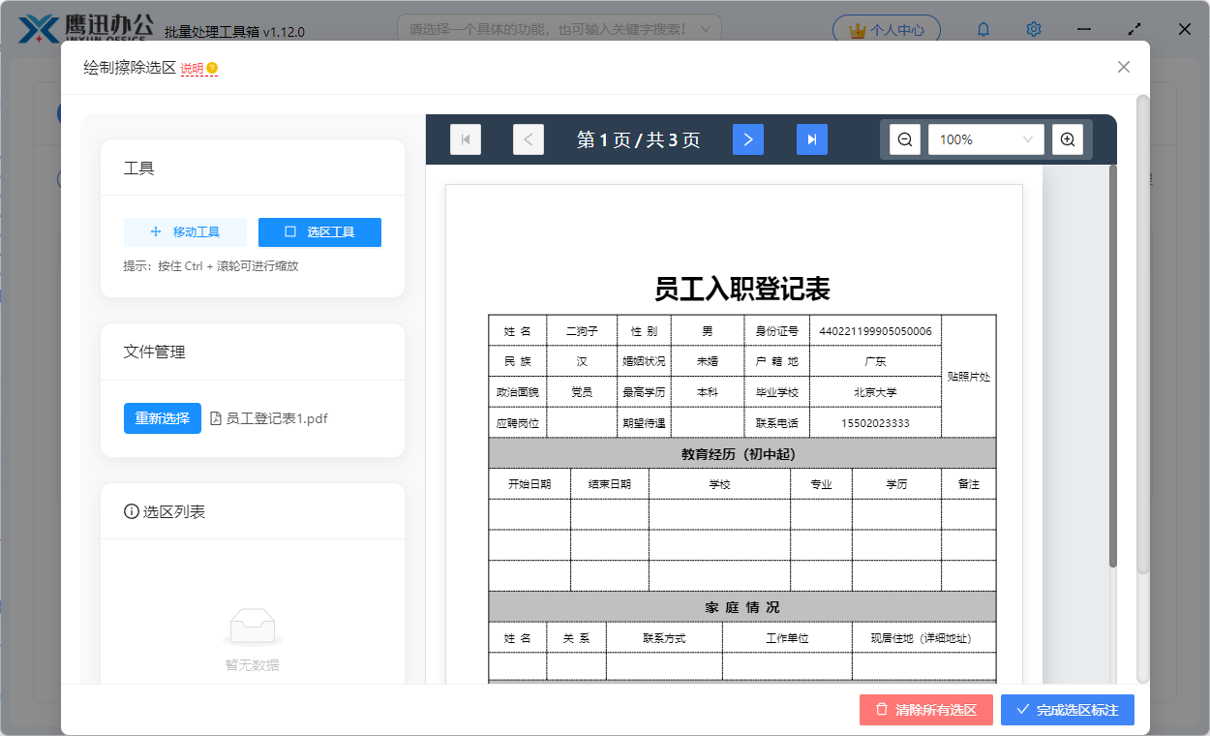
Task: Open the settings gear
Action: [1033, 29]
